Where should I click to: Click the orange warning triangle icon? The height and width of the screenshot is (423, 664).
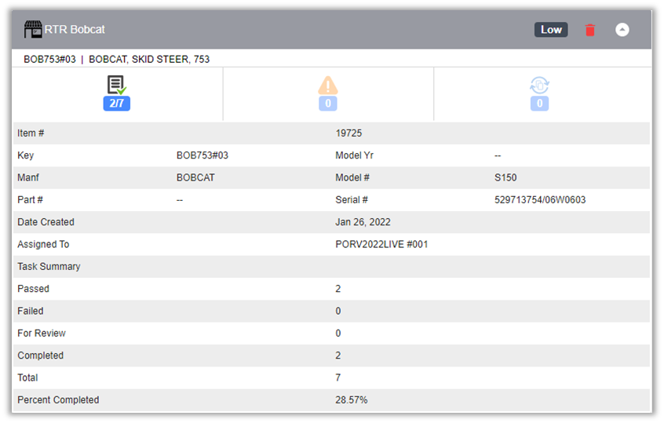(x=327, y=86)
